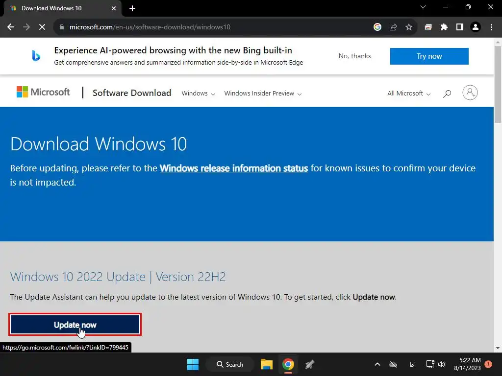
Task: Open a new browser tab
Action: coord(132,8)
